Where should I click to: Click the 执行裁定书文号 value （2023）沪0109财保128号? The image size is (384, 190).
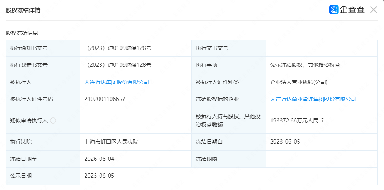(x=118, y=65)
